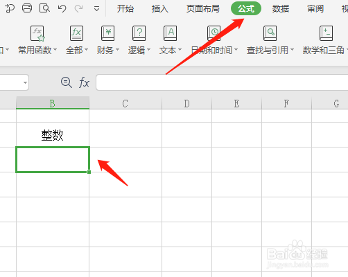Click the 查找与引用 functions icon
348x277 pixels.
(x=270, y=33)
